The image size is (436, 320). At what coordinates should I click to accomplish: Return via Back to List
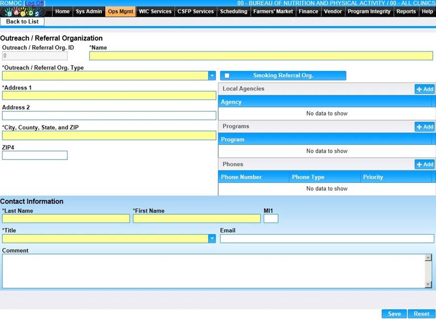22,22
